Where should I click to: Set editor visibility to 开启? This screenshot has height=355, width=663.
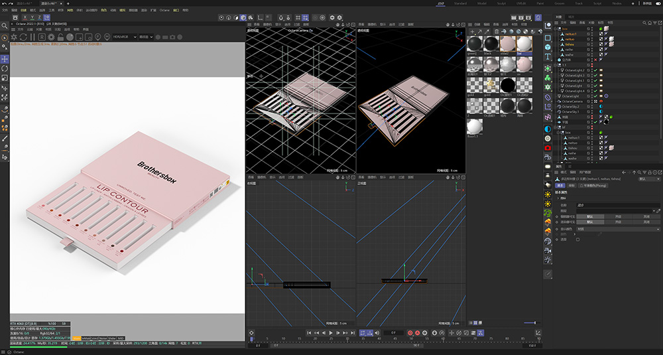618,216
